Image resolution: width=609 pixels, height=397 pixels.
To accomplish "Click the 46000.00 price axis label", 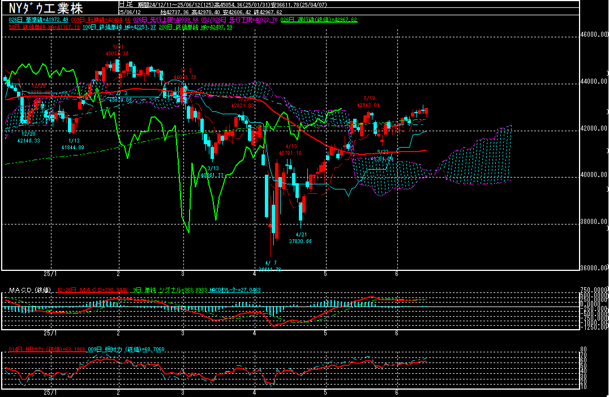I will pyautogui.click(x=594, y=34).
